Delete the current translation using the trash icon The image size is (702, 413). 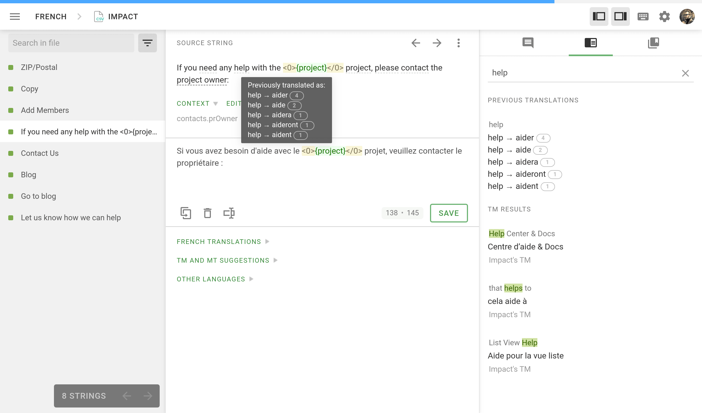tap(207, 213)
